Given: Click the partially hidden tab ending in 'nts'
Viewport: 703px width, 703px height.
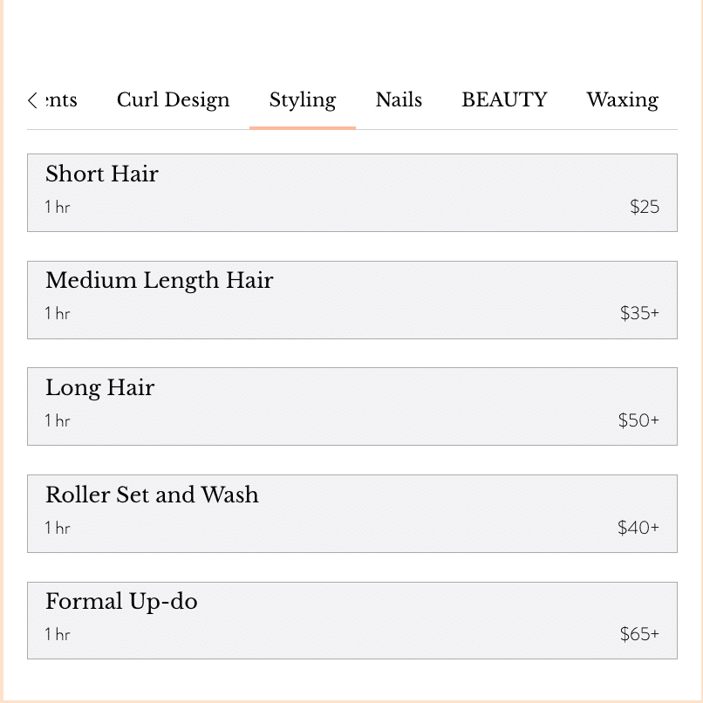Looking at the screenshot, I should point(62,100).
